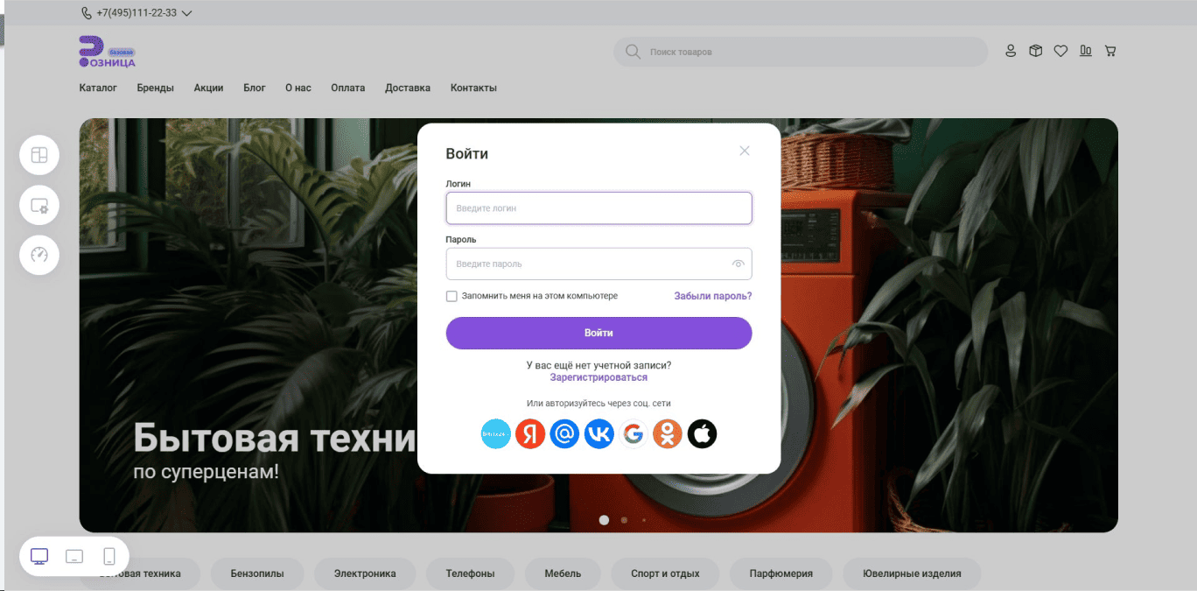
Task: Click the Забыли пароль? link
Action: [x=713, y=296]
